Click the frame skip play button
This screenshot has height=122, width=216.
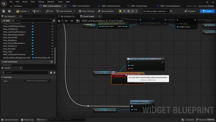click(125, 11)
